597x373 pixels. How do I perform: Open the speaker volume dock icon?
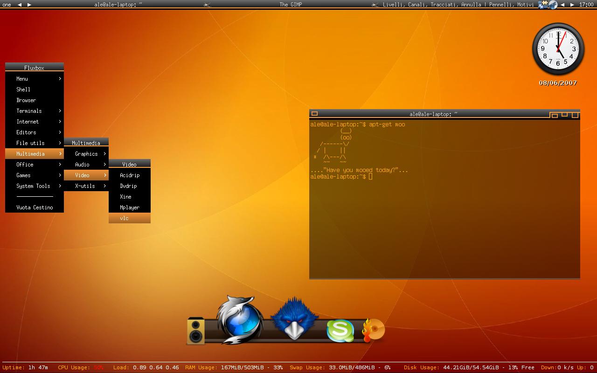(196, 331)
